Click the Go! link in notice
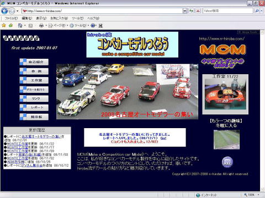 [163, 138]
